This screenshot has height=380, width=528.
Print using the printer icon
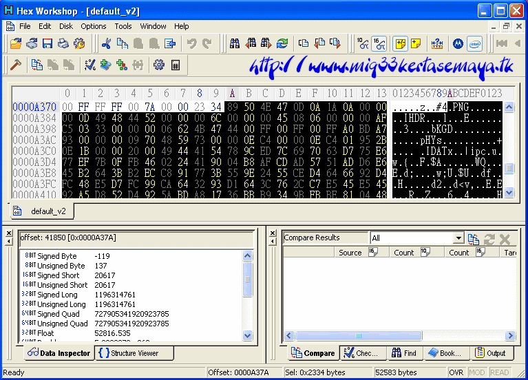pyautogui.click(x=63, y=43)
